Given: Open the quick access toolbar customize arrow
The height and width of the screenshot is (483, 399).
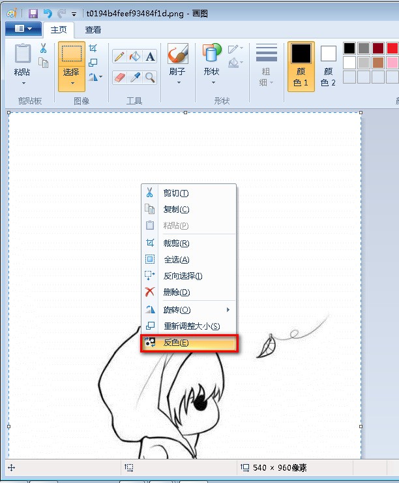Looking at the screenshot, I should coord(74,14).
